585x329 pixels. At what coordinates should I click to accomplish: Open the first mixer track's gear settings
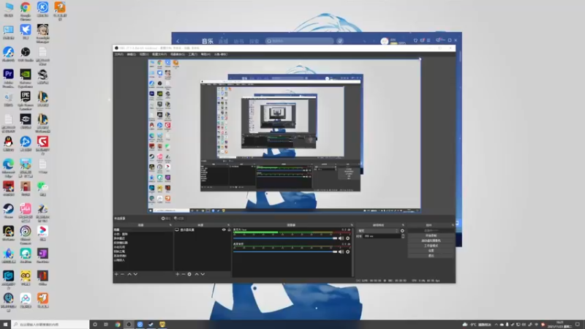click(x=348, y=238)
